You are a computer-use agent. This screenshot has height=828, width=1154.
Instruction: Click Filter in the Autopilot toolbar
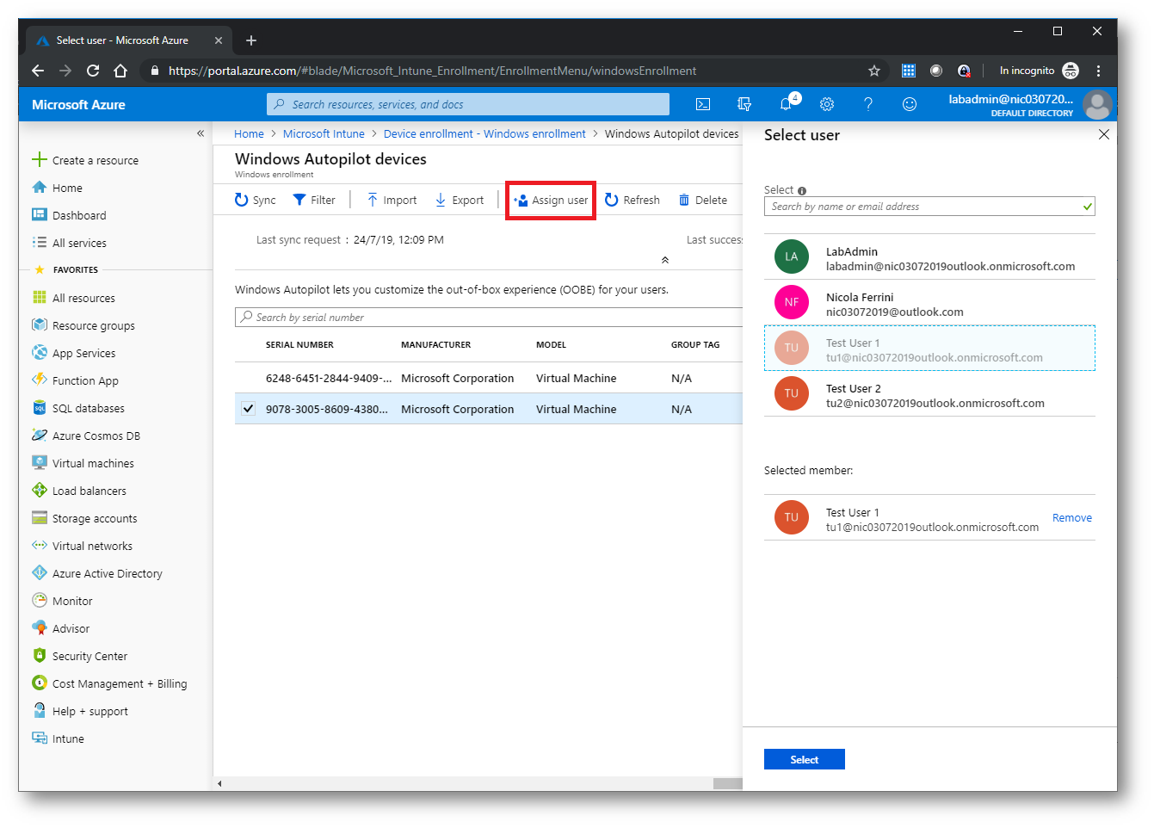pos(314,200)
